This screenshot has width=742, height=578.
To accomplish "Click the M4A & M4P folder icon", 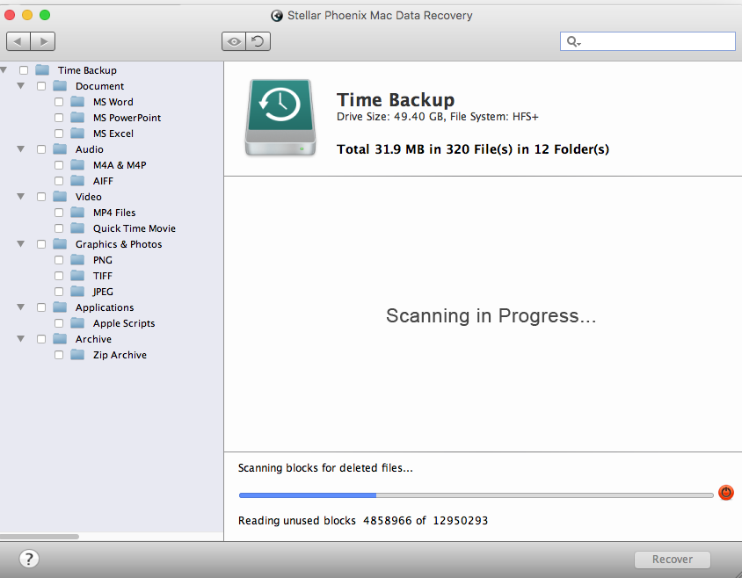I will [x=77, y=165].
